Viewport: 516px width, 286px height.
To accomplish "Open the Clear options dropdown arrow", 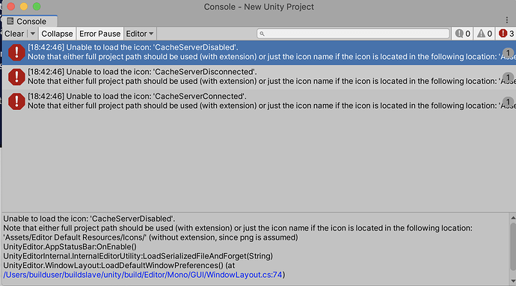I will (33, 34).
